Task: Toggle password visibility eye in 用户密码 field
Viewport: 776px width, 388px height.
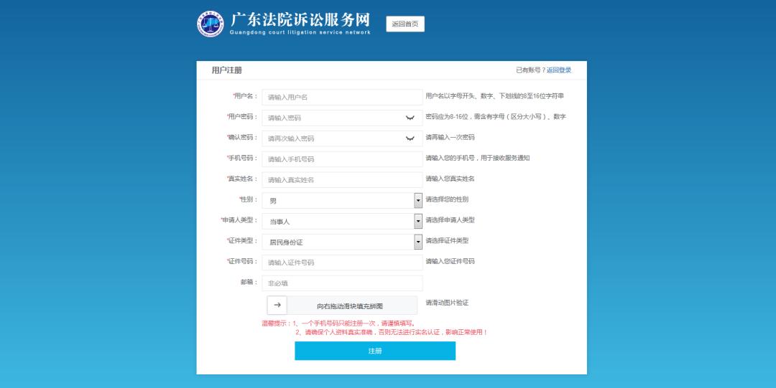Action: [x=410, y=118]
